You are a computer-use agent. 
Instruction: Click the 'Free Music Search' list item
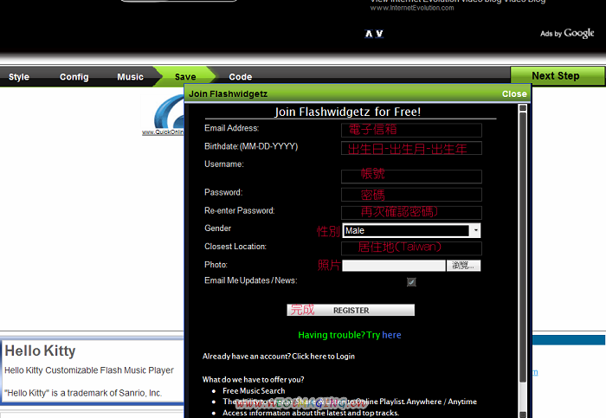pyautogui.click(x=254, y=391)
